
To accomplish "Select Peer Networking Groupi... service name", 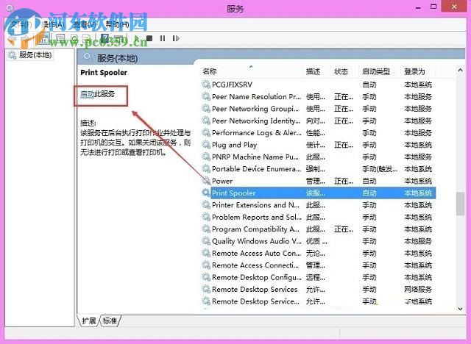I will tap(255, 109).
